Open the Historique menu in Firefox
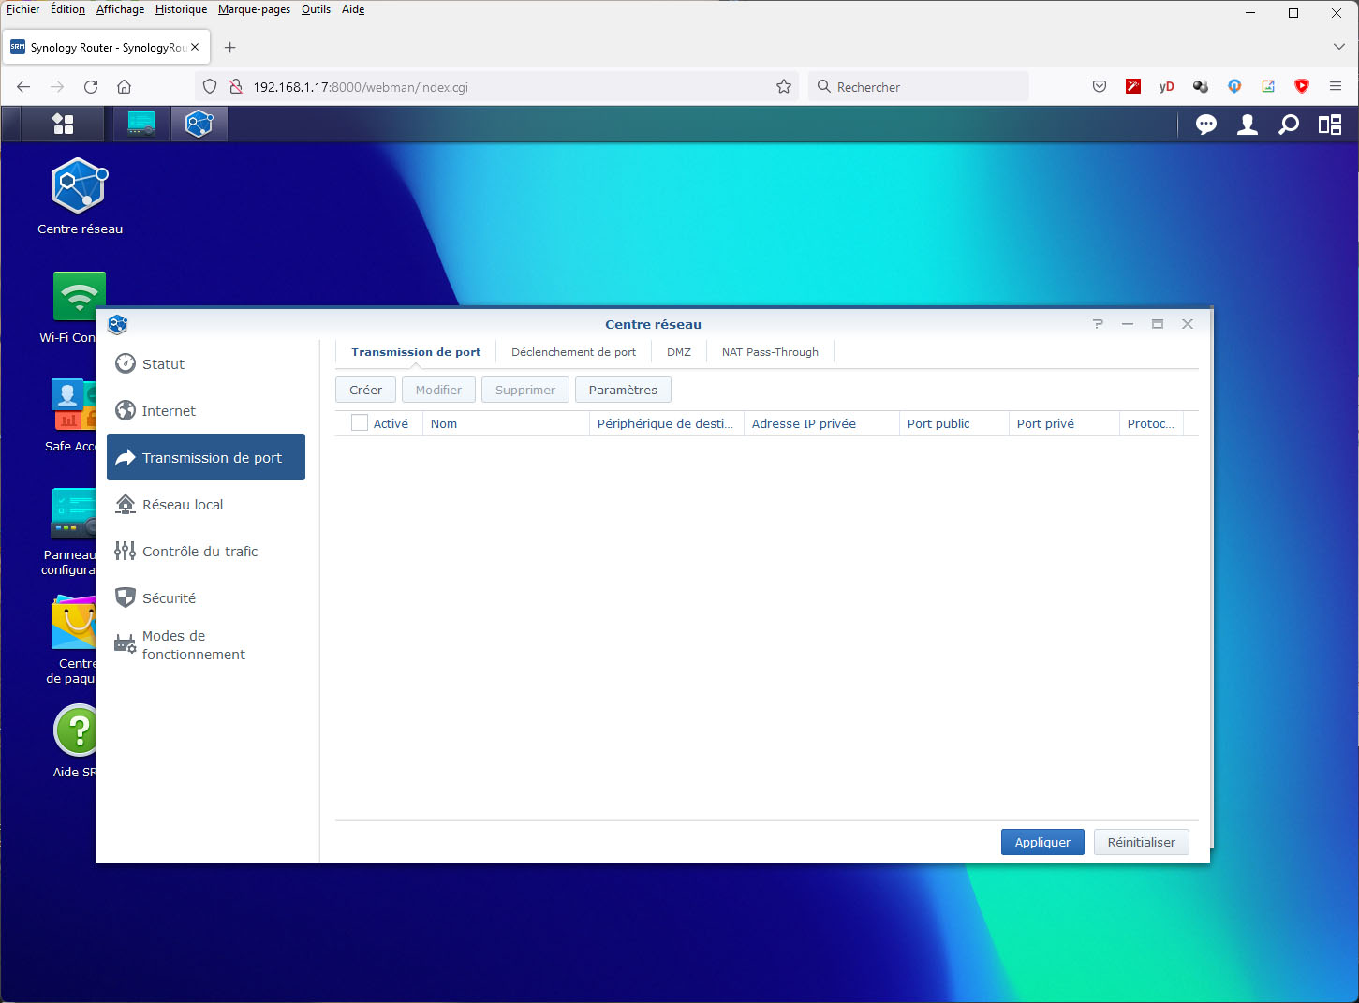Image resolution: width=1359 pixels, height=1003 pixels. 181,9
